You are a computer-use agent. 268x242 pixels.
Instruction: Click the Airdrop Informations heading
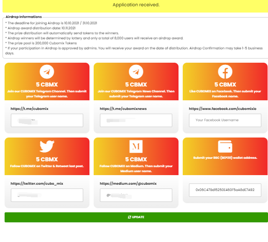tap(23, 17)
